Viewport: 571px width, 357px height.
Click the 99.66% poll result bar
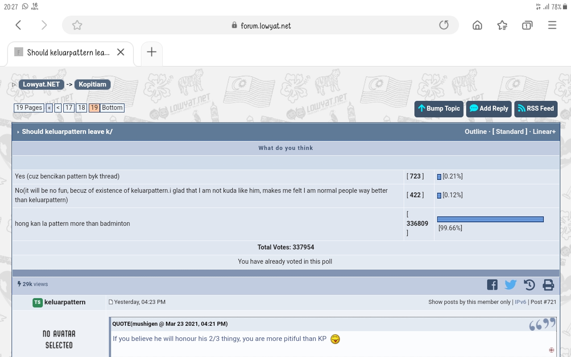[x=490, y=219]
